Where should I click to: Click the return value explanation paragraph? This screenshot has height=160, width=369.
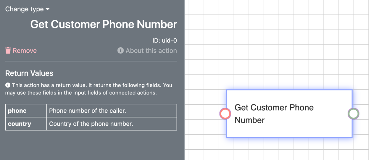pos(89,89)
